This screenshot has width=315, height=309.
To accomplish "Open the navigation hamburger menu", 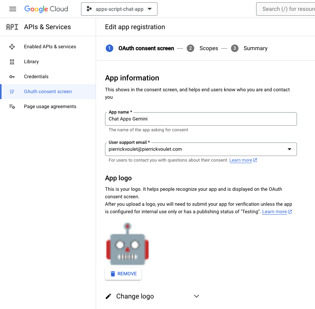I will pyautogui.click(x=13, y=9).
